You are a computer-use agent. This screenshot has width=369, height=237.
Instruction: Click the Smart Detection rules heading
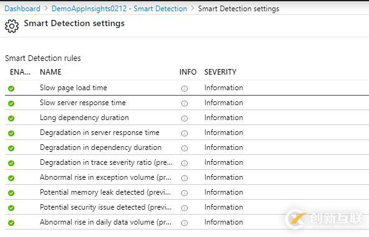[x=43, y=58]
